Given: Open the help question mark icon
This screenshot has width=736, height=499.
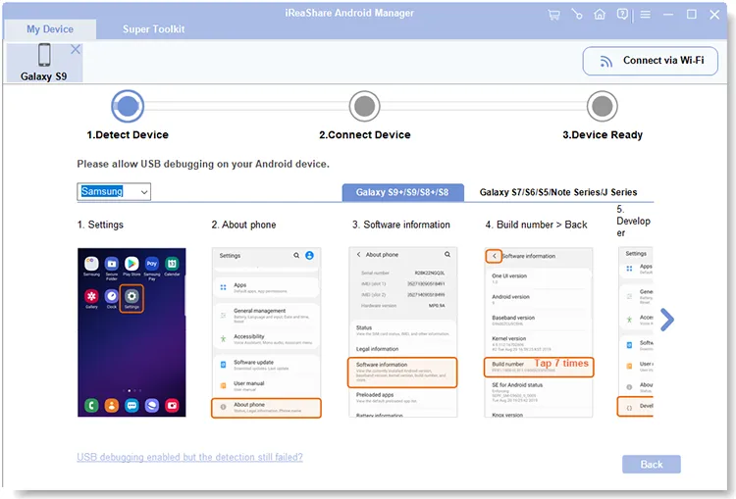Looking at the screenshot, I should tap(622, 15).
